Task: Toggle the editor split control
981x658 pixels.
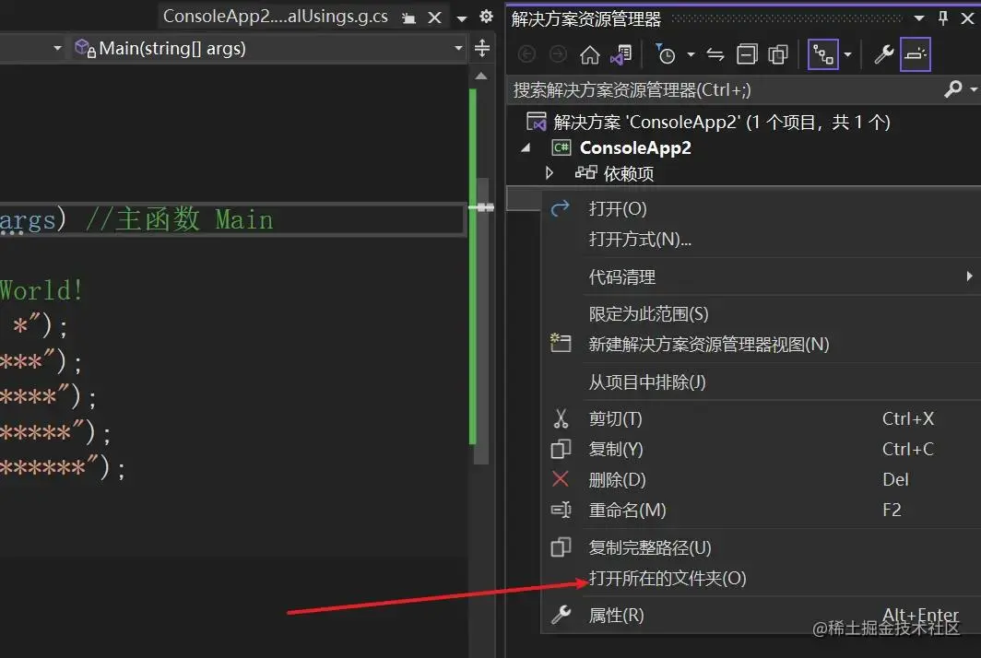Action: (x=482, y=47)
